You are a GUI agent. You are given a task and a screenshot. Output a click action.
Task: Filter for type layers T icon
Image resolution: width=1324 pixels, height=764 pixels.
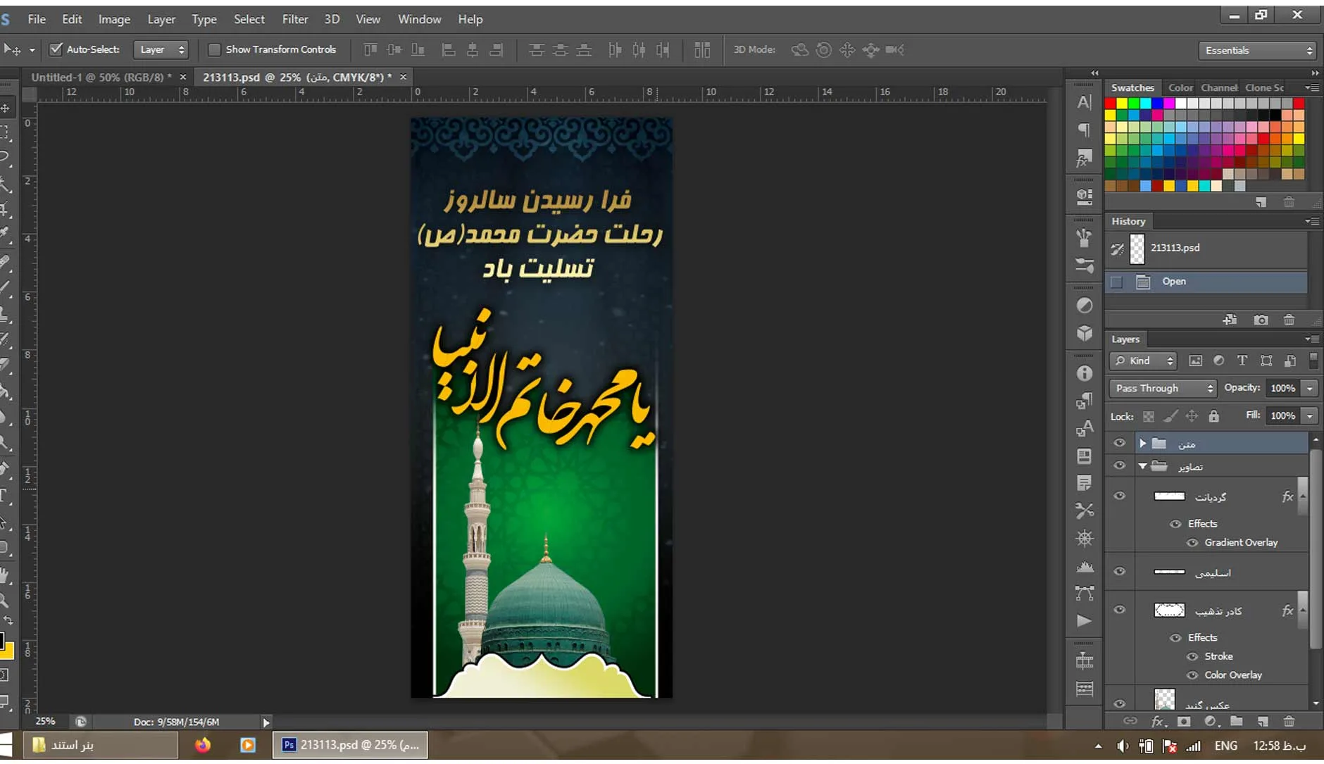(1242, 361)
